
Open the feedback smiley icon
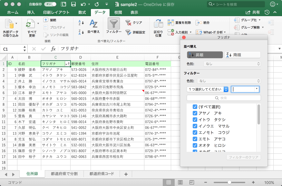tap(273, 4)
